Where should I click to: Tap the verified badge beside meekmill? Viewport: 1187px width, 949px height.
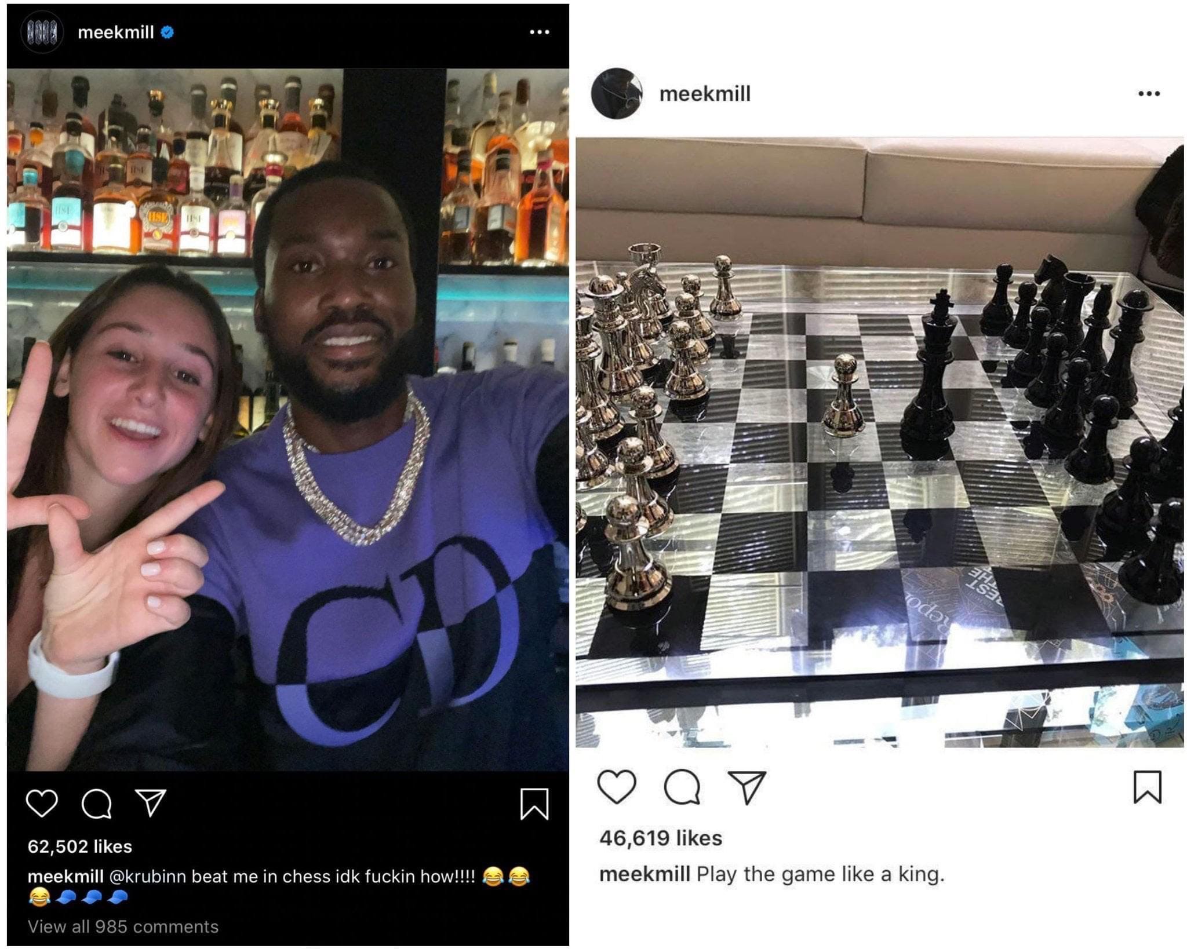click(167, 32)
